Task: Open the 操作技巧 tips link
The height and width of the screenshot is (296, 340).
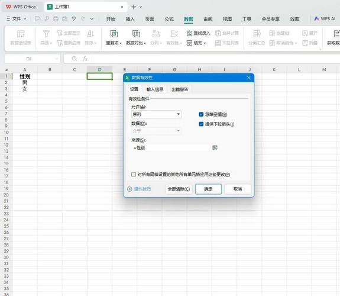Action: coord(139,189)
